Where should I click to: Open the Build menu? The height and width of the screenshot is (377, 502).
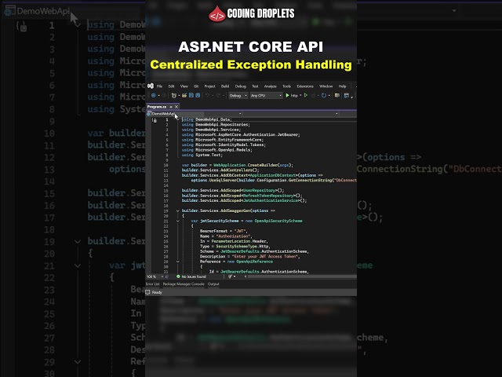click(225, 86)
